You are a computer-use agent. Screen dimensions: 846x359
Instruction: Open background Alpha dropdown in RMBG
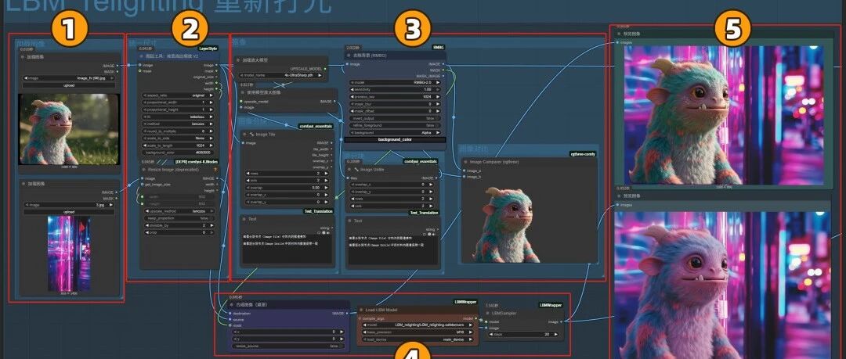(x=396, y=132)
